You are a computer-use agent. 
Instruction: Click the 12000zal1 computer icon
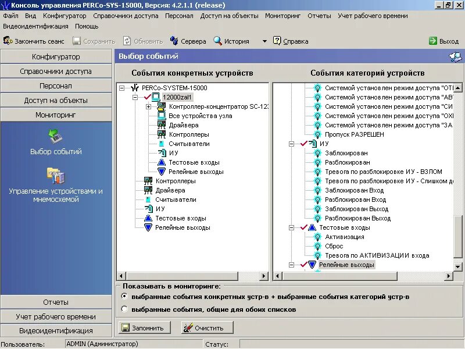coord(156,97)
